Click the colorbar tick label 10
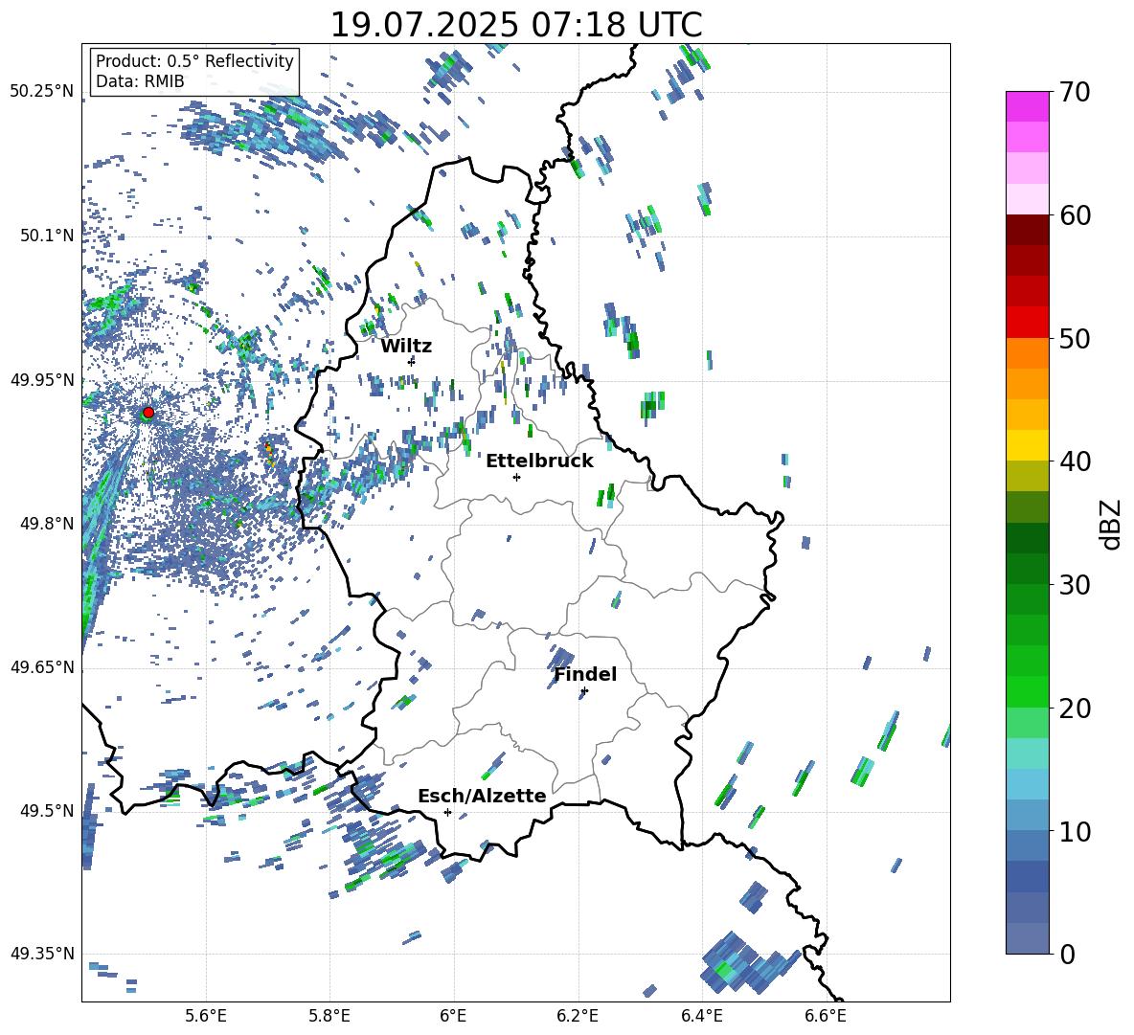Viewport: 1134px width, 1035px height. [x=1075, y=831]
